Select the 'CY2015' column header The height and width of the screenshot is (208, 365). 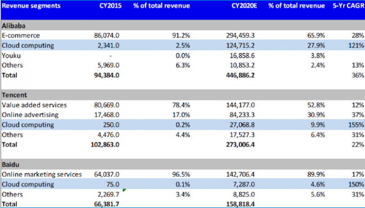click(111, 6)
